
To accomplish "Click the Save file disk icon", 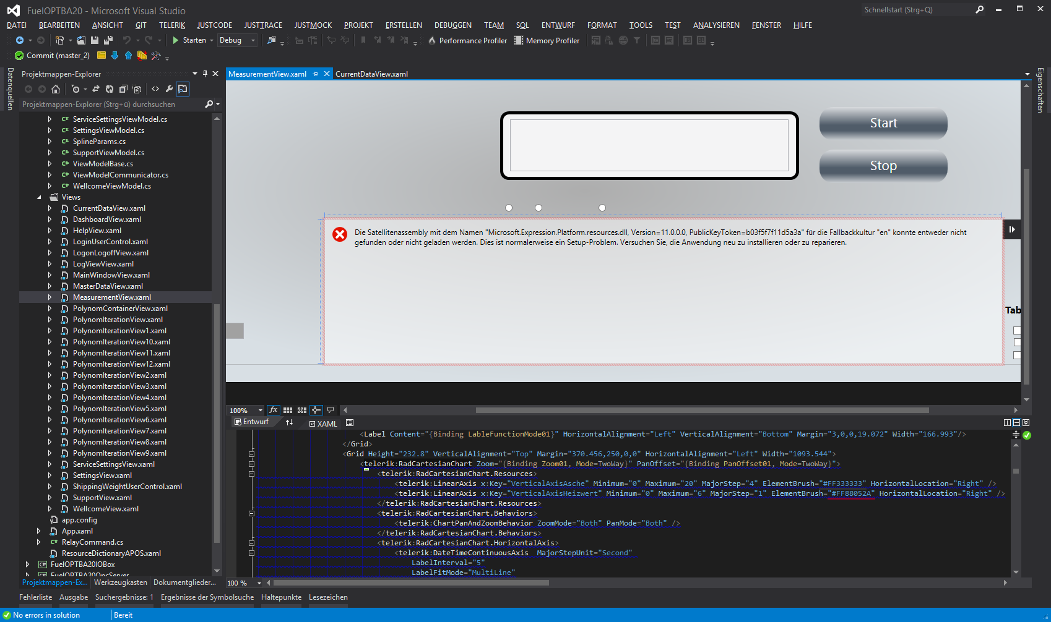I will [x=95, y=40].
